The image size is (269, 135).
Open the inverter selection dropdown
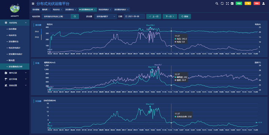click(105, 16)
